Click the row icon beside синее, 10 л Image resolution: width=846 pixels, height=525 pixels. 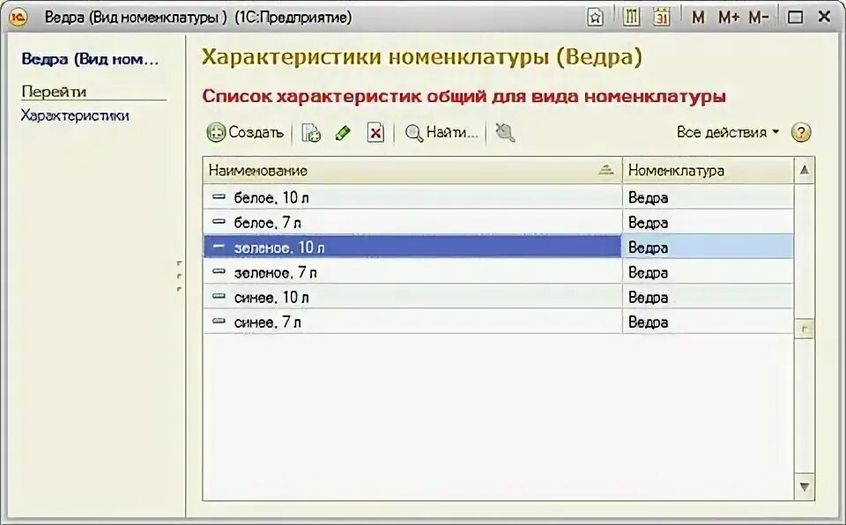pyautogui.click(x=219, y=296)
